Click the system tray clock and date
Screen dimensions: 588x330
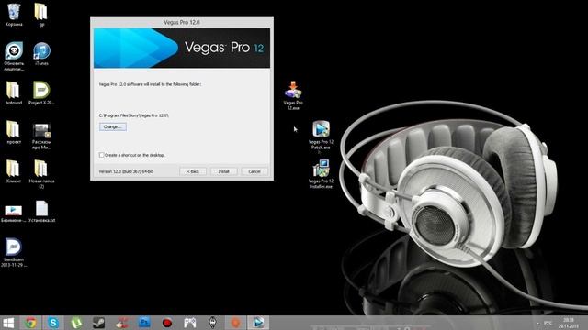tap(569, 324)
